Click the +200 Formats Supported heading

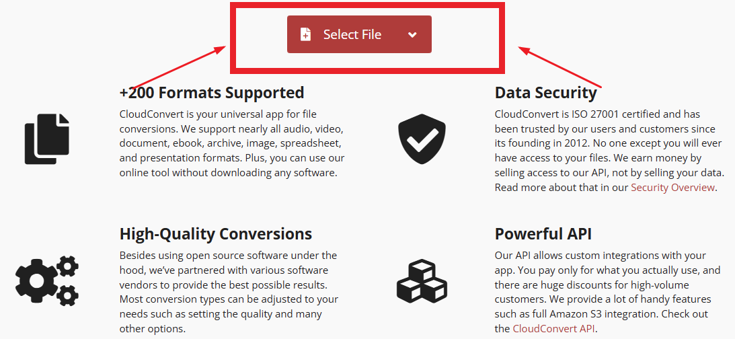point(212,93)
